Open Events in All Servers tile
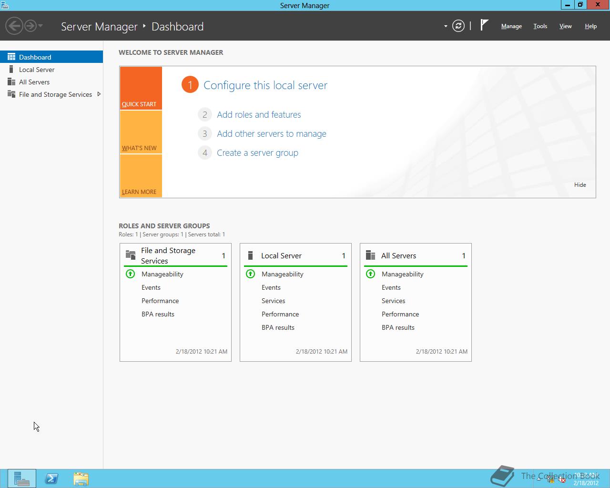Image resolution: width=610 pixels, height=488 pixels. coord(391,287)
